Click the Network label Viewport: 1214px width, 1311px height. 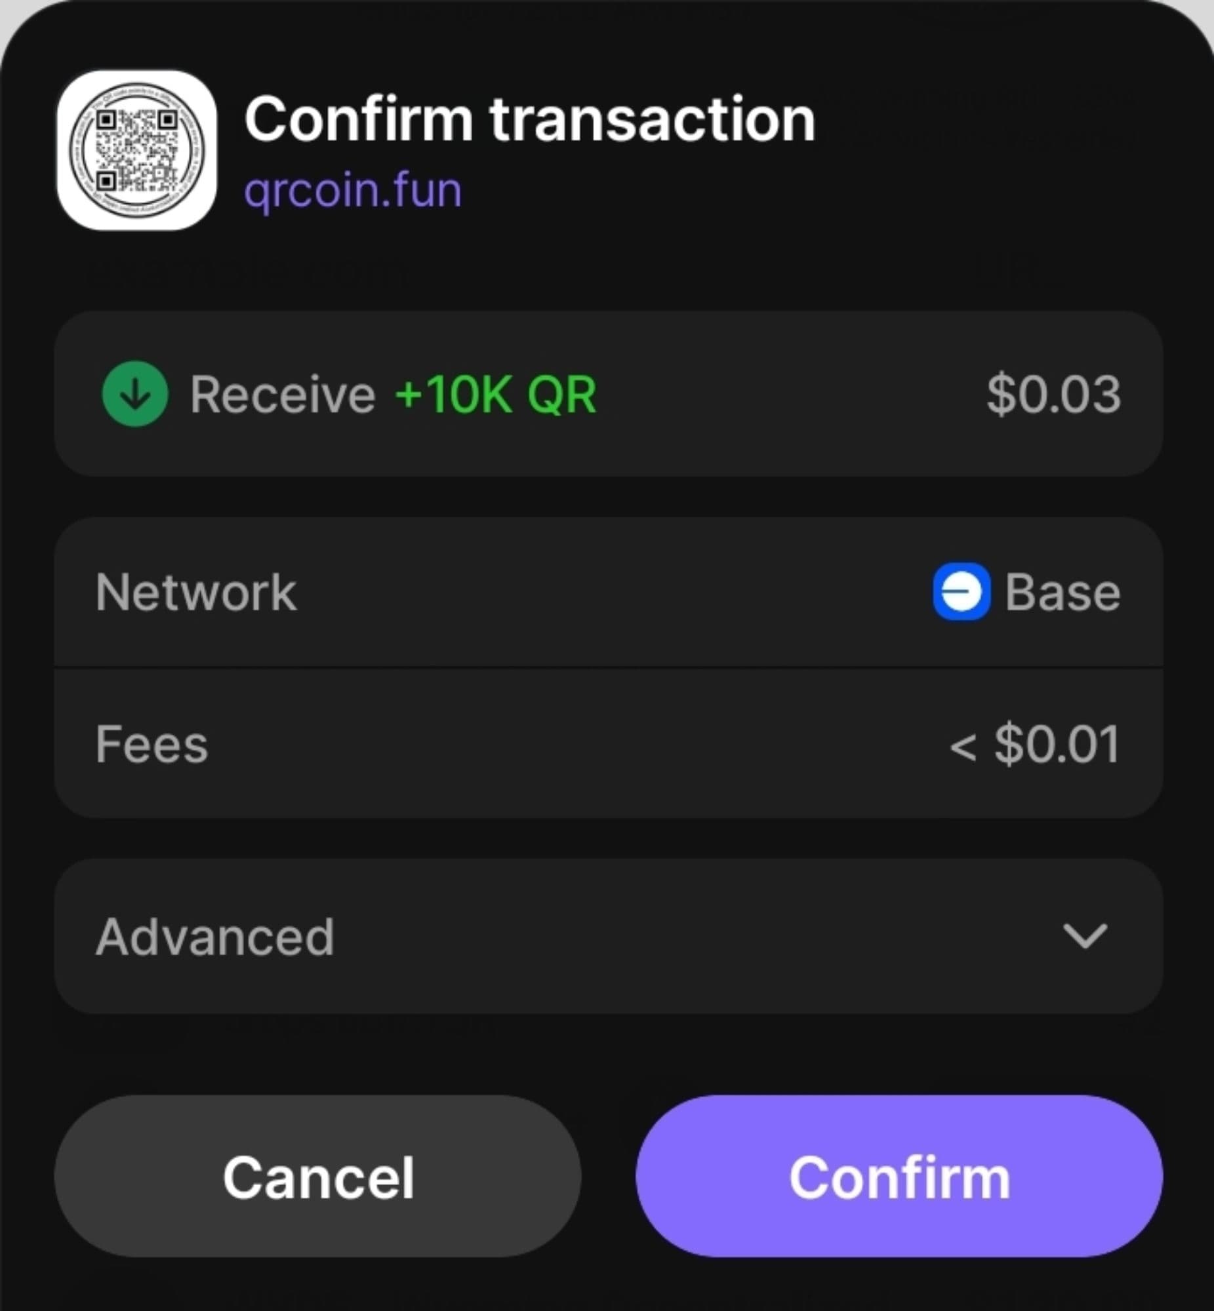click(195, 592)
